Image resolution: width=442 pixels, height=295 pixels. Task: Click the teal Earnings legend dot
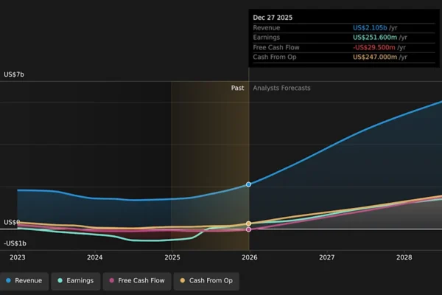tap(60, 280)
